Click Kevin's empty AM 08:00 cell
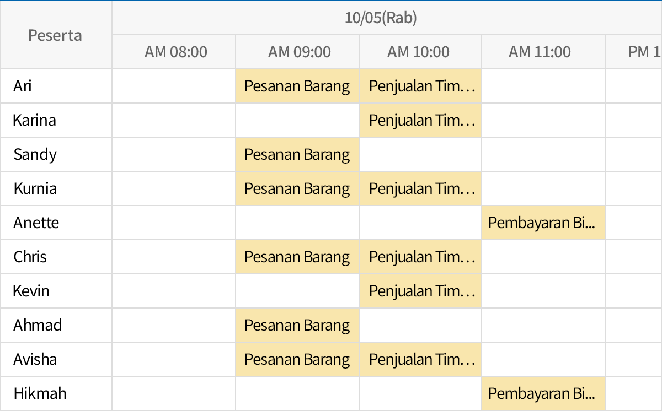The image size is (662, 411). click(x=173, y=291)
